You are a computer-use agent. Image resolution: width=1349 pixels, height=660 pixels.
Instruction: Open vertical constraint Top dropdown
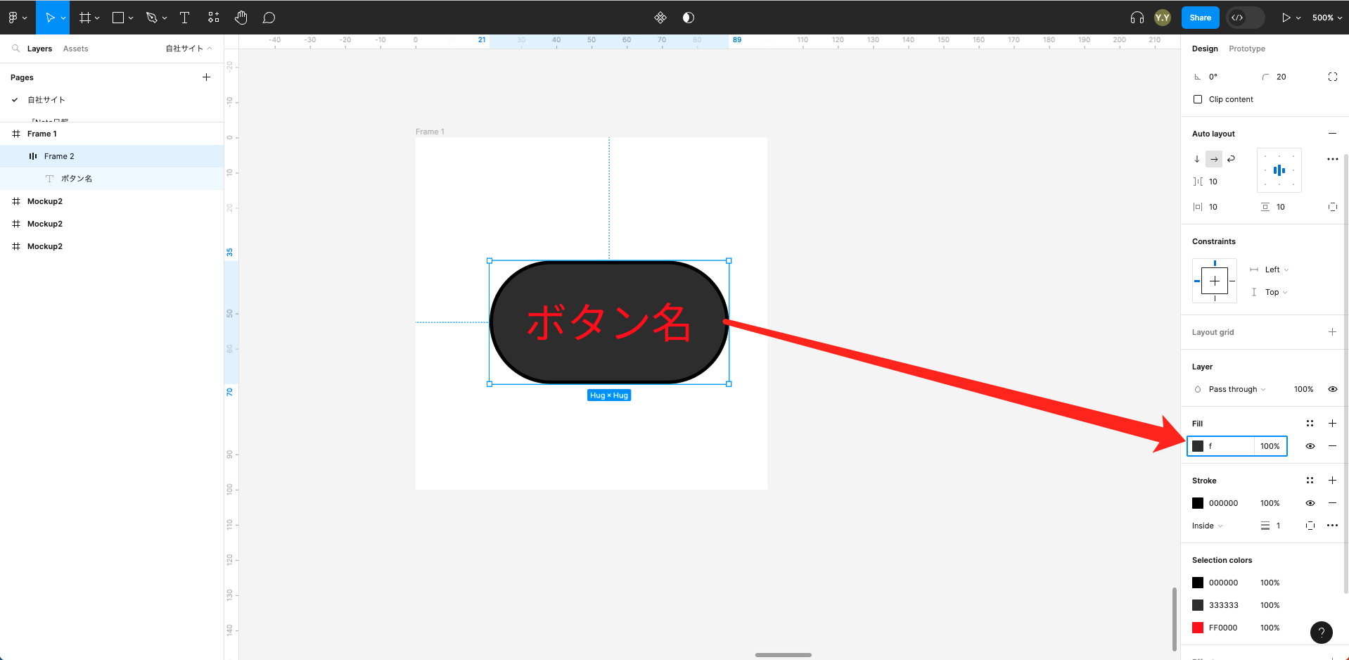[1277, 292]
